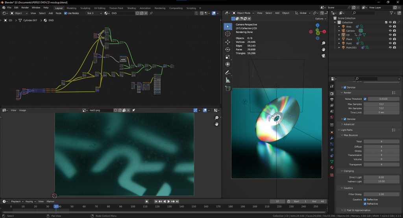Select the 3D Cursor tool
Screen dimensions: 403x218
227,34
